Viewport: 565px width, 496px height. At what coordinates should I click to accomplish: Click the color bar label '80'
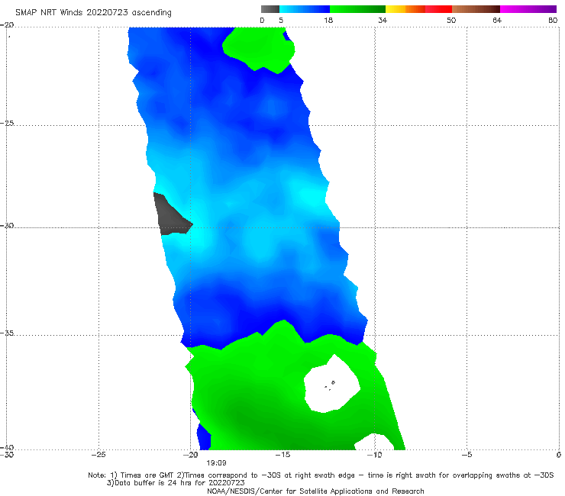click(553, 20)
